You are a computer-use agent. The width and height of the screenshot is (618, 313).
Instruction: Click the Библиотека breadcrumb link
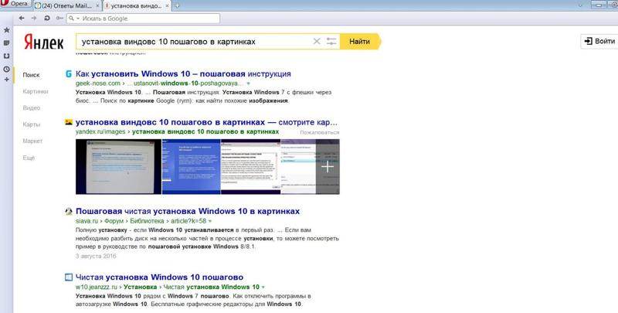[147, 221]
